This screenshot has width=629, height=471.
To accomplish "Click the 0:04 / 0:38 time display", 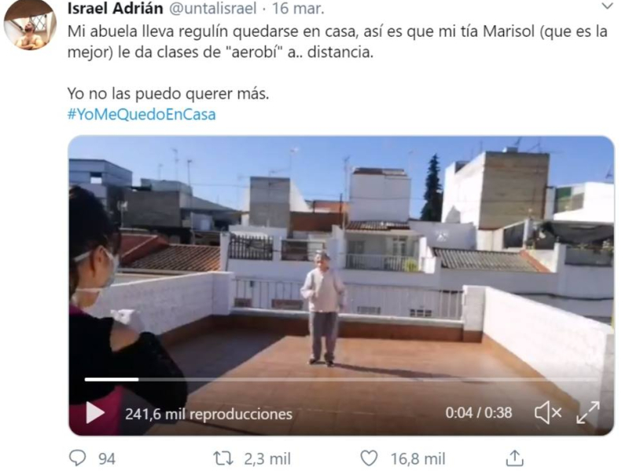I will pos(479,413).
